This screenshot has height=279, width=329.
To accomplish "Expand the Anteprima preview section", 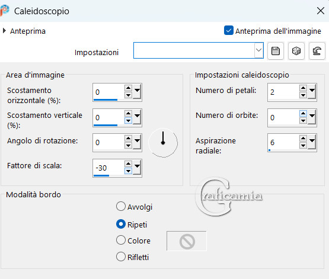I will pyautogui.click(x=4, y=31).
